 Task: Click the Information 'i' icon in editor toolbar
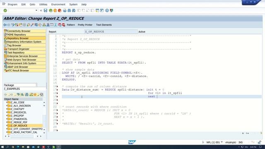(x=55, y=25)
